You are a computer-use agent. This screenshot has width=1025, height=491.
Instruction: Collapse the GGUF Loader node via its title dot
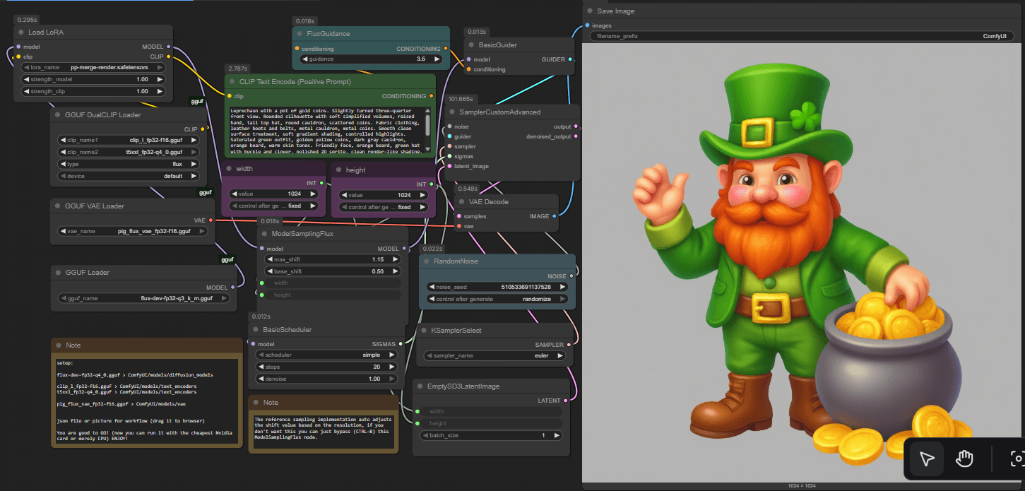pos(58,273)
